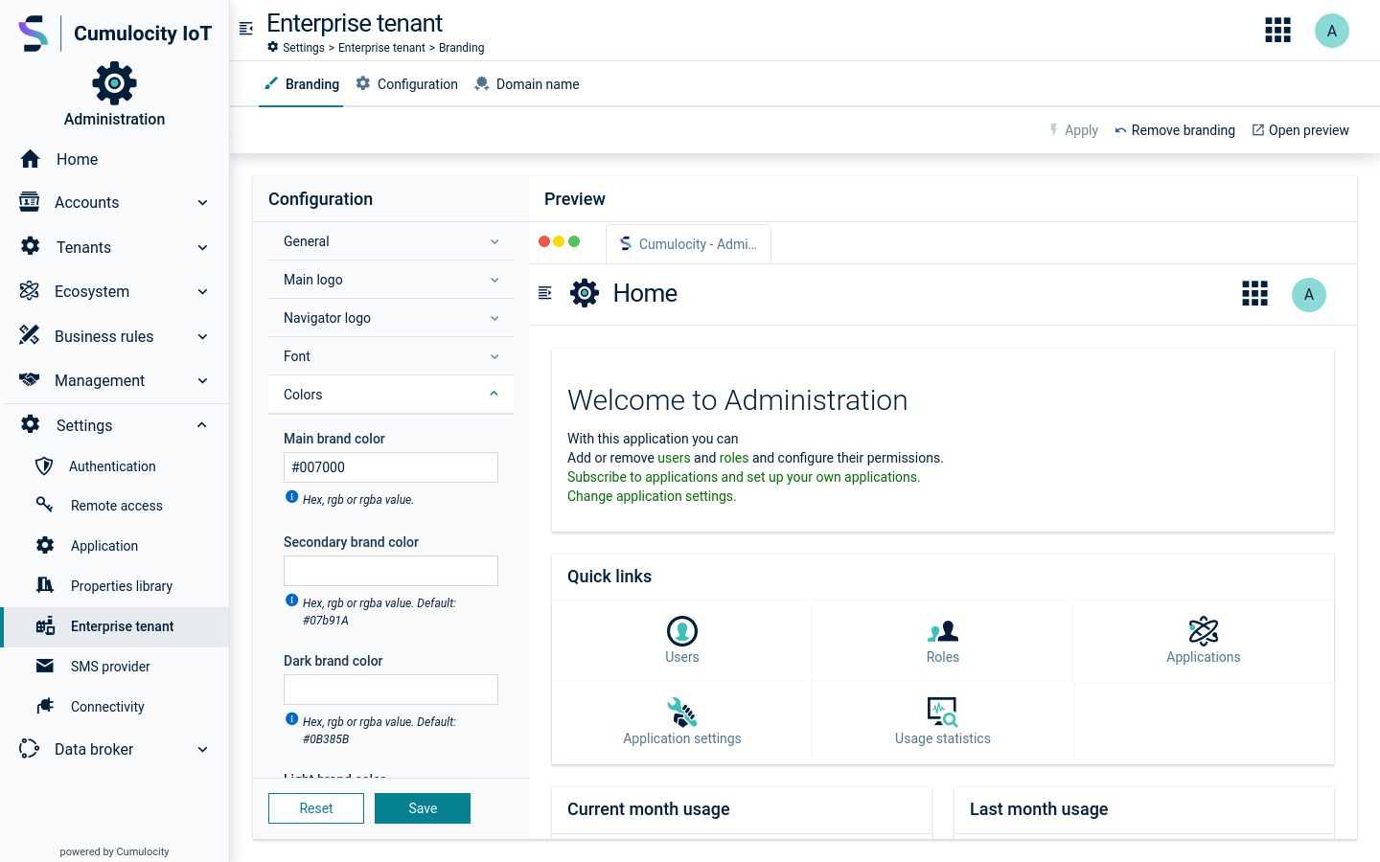Click the Business rules icon in navigator
The height and width of the screenshot is (862, 1380).
30,335
